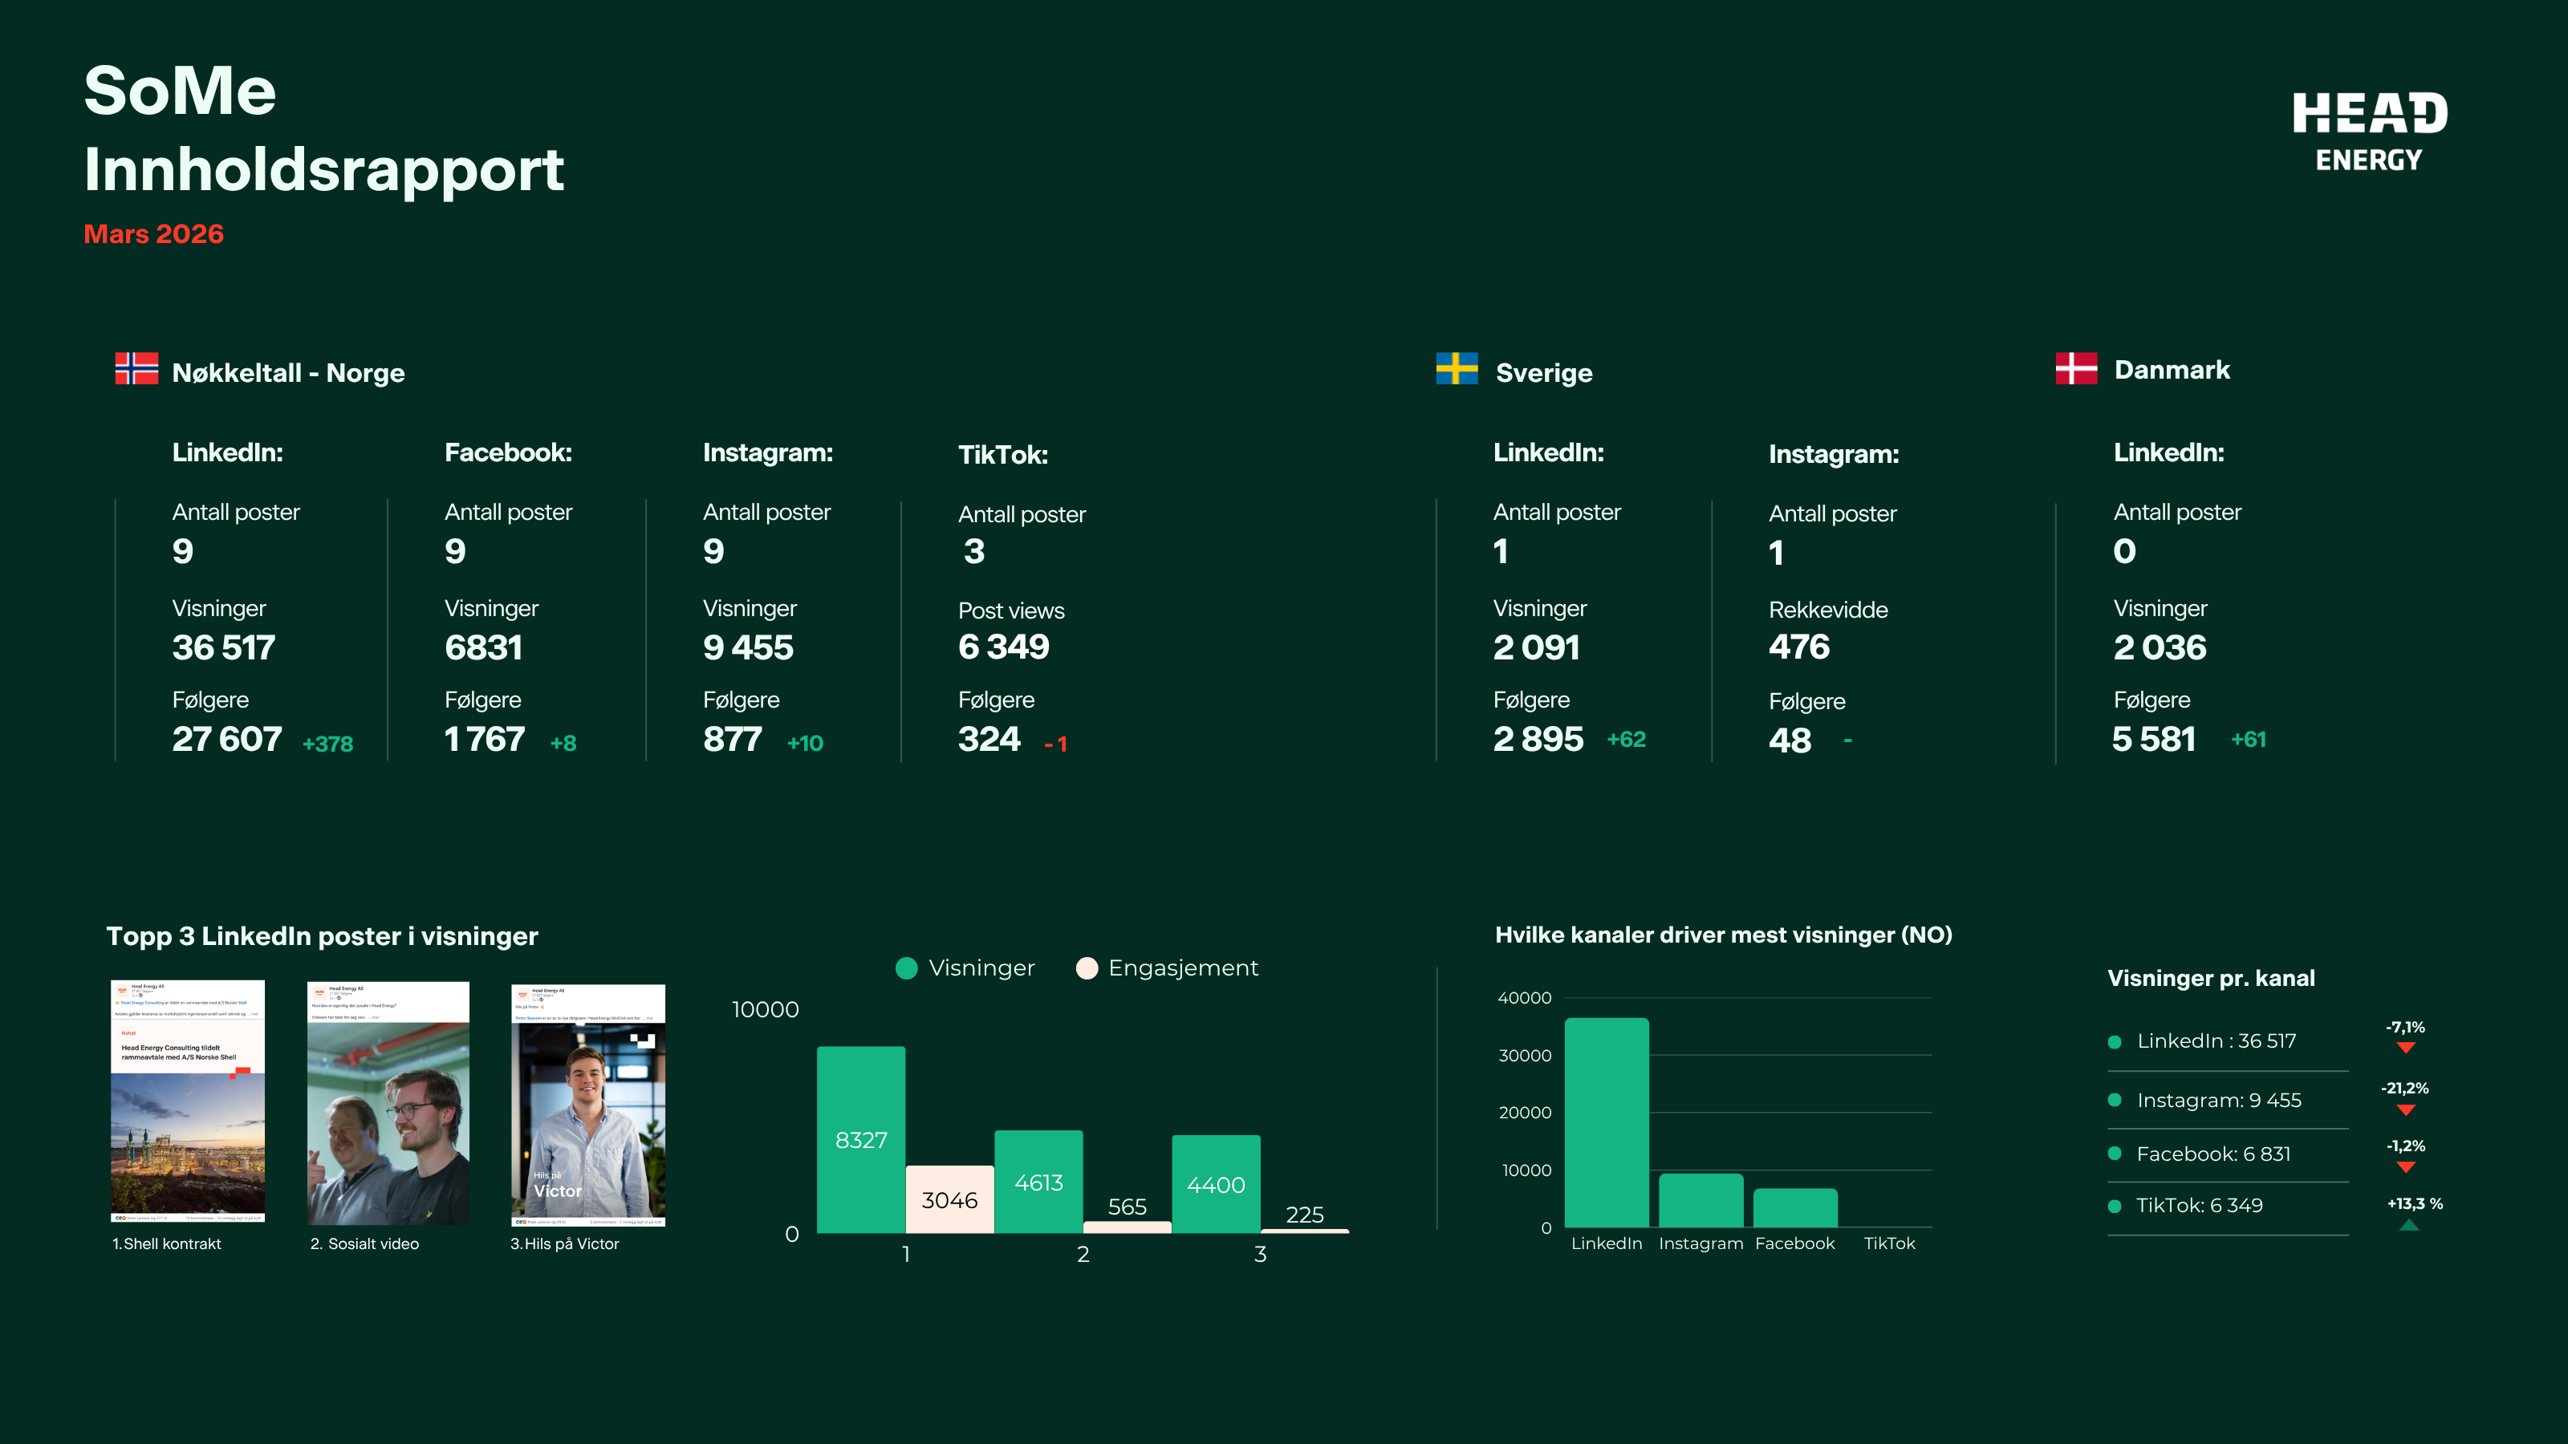Click the Mars 2026 date label
The height and width of the screenshot is (1444, 2568).
pos(153,234)
